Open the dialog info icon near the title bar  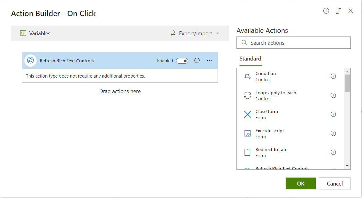(x=326, y=11)
